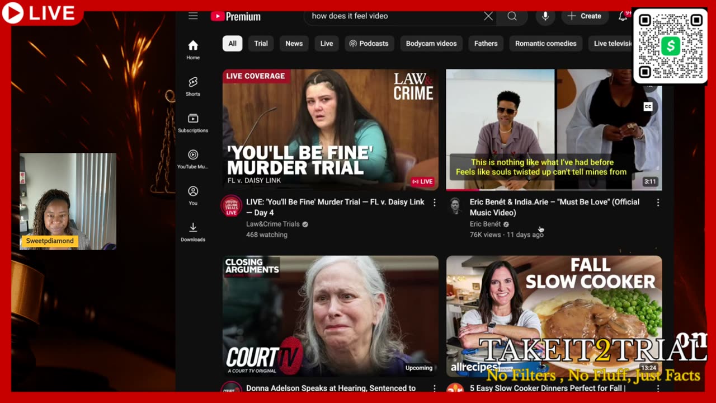Select the News filter chip
716x403 pixels.
click(294, 44)
